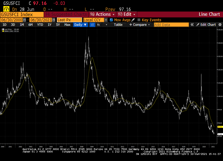Click the Edit Chart button

click(206, 25)
